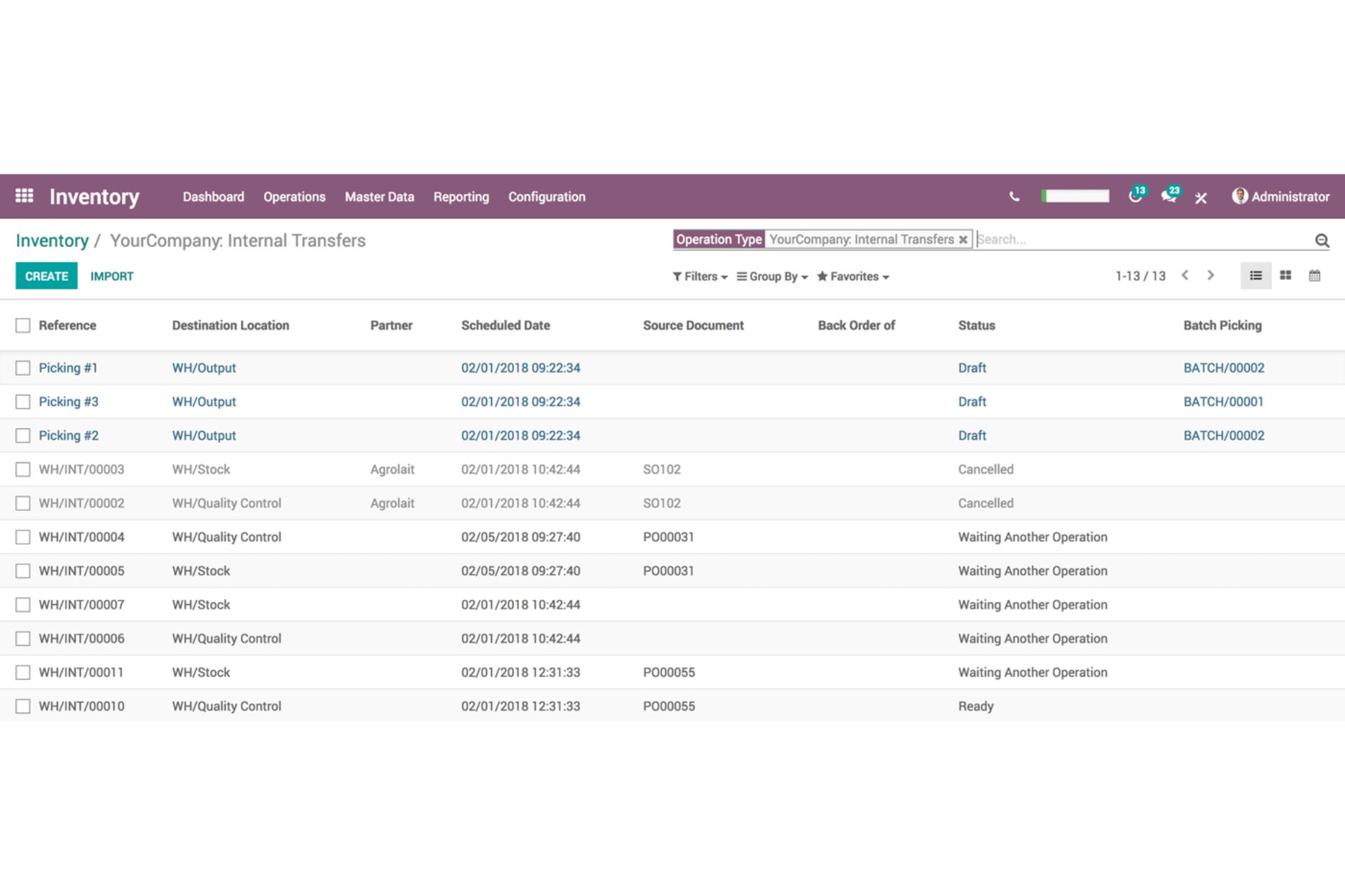Open the Operations menu
The width and height of the screenshot is (1345, 896).
(x=294, y=197)
